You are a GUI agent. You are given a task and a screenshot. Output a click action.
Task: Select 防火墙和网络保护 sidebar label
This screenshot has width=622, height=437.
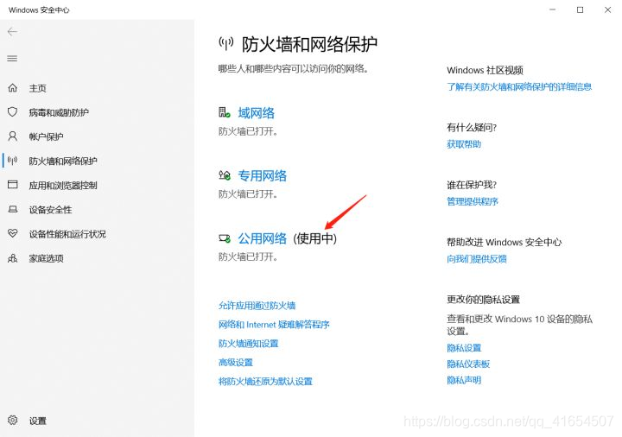click(63, 161)
